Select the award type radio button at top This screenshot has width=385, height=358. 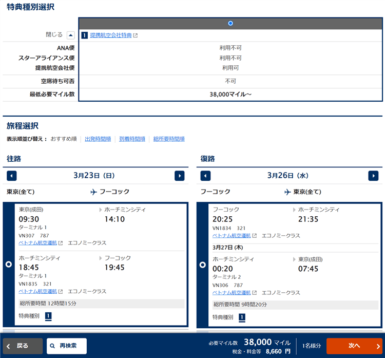tap(230, 23)
